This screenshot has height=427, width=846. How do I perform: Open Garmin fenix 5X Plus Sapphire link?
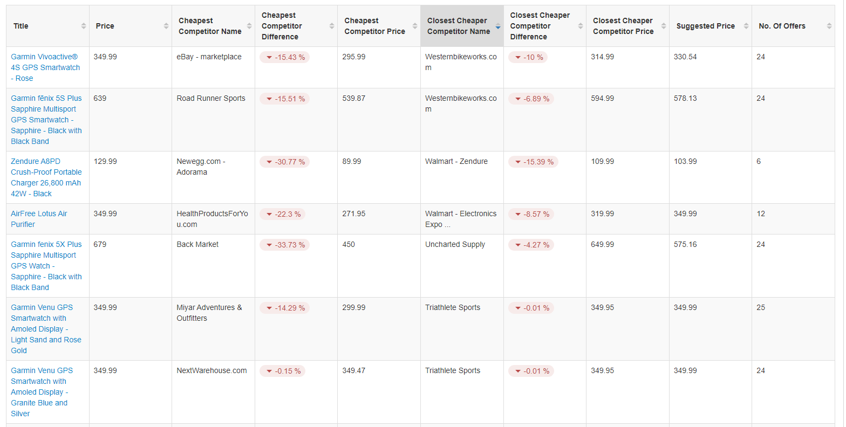click(x=46, y=266)
